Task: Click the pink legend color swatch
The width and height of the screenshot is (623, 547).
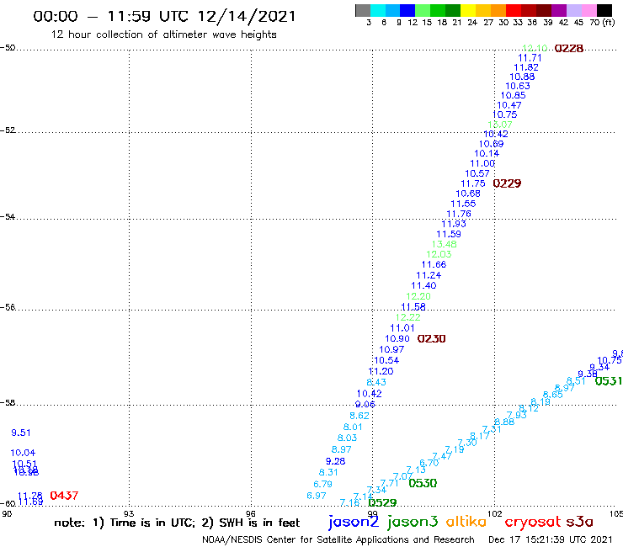Action: tap(588, 10)
